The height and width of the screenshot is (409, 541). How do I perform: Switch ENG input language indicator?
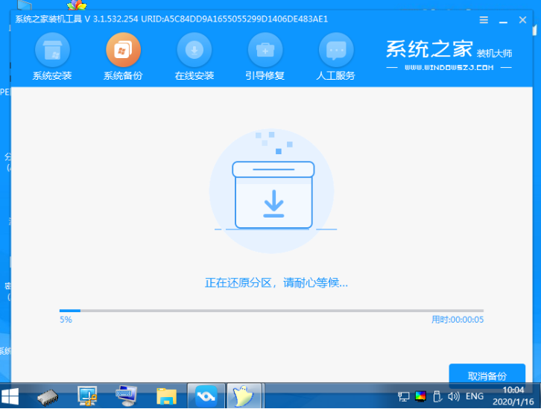(x=474, y=396)
